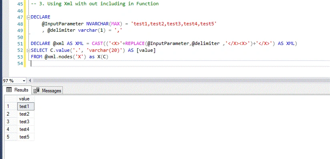This screenshot has height=159, width=330.
Task: Click the CAST keyword on line 51
Action: [97, 43]
